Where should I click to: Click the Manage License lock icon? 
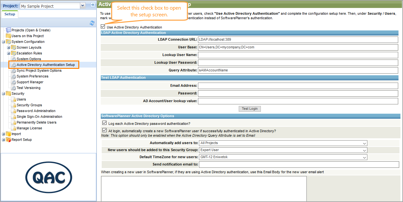pyautogui.click(x=13, y=128)
